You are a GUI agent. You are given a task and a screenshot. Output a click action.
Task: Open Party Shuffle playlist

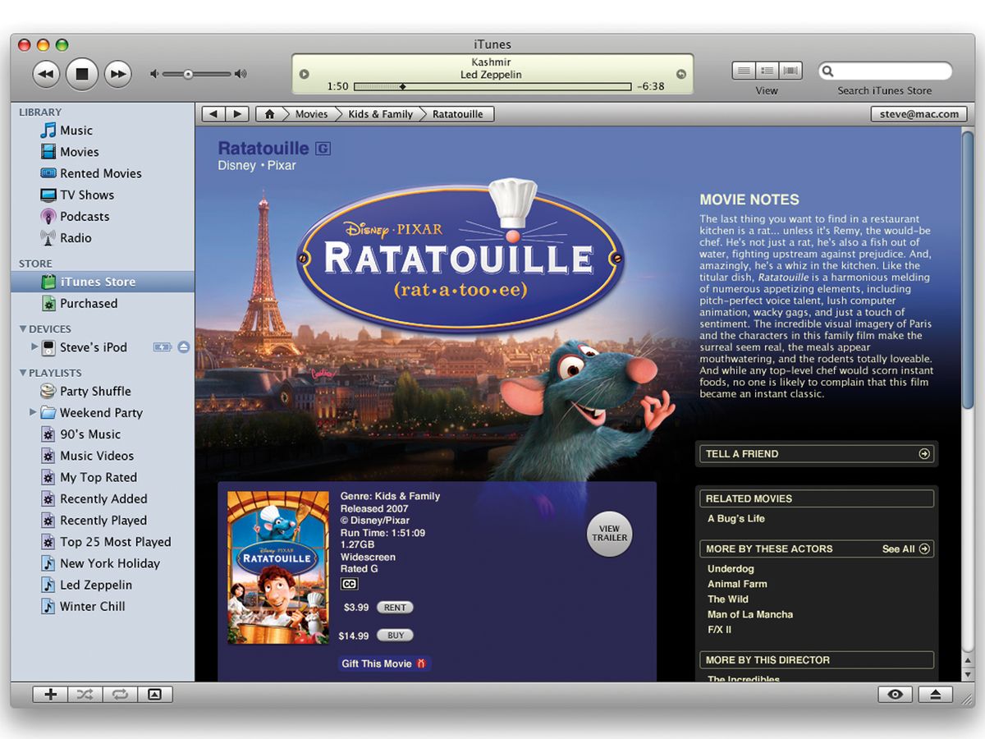pos(95,392)
